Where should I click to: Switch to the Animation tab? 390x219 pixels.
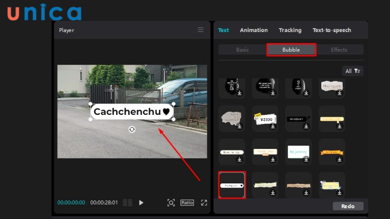pos(253,30)
